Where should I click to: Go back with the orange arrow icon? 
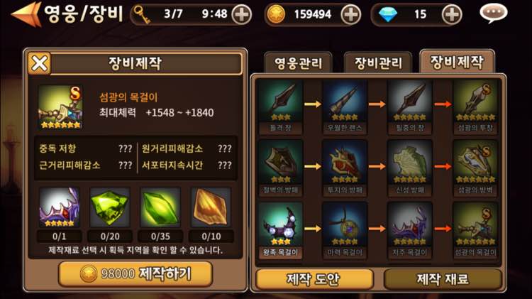point(26,14)
